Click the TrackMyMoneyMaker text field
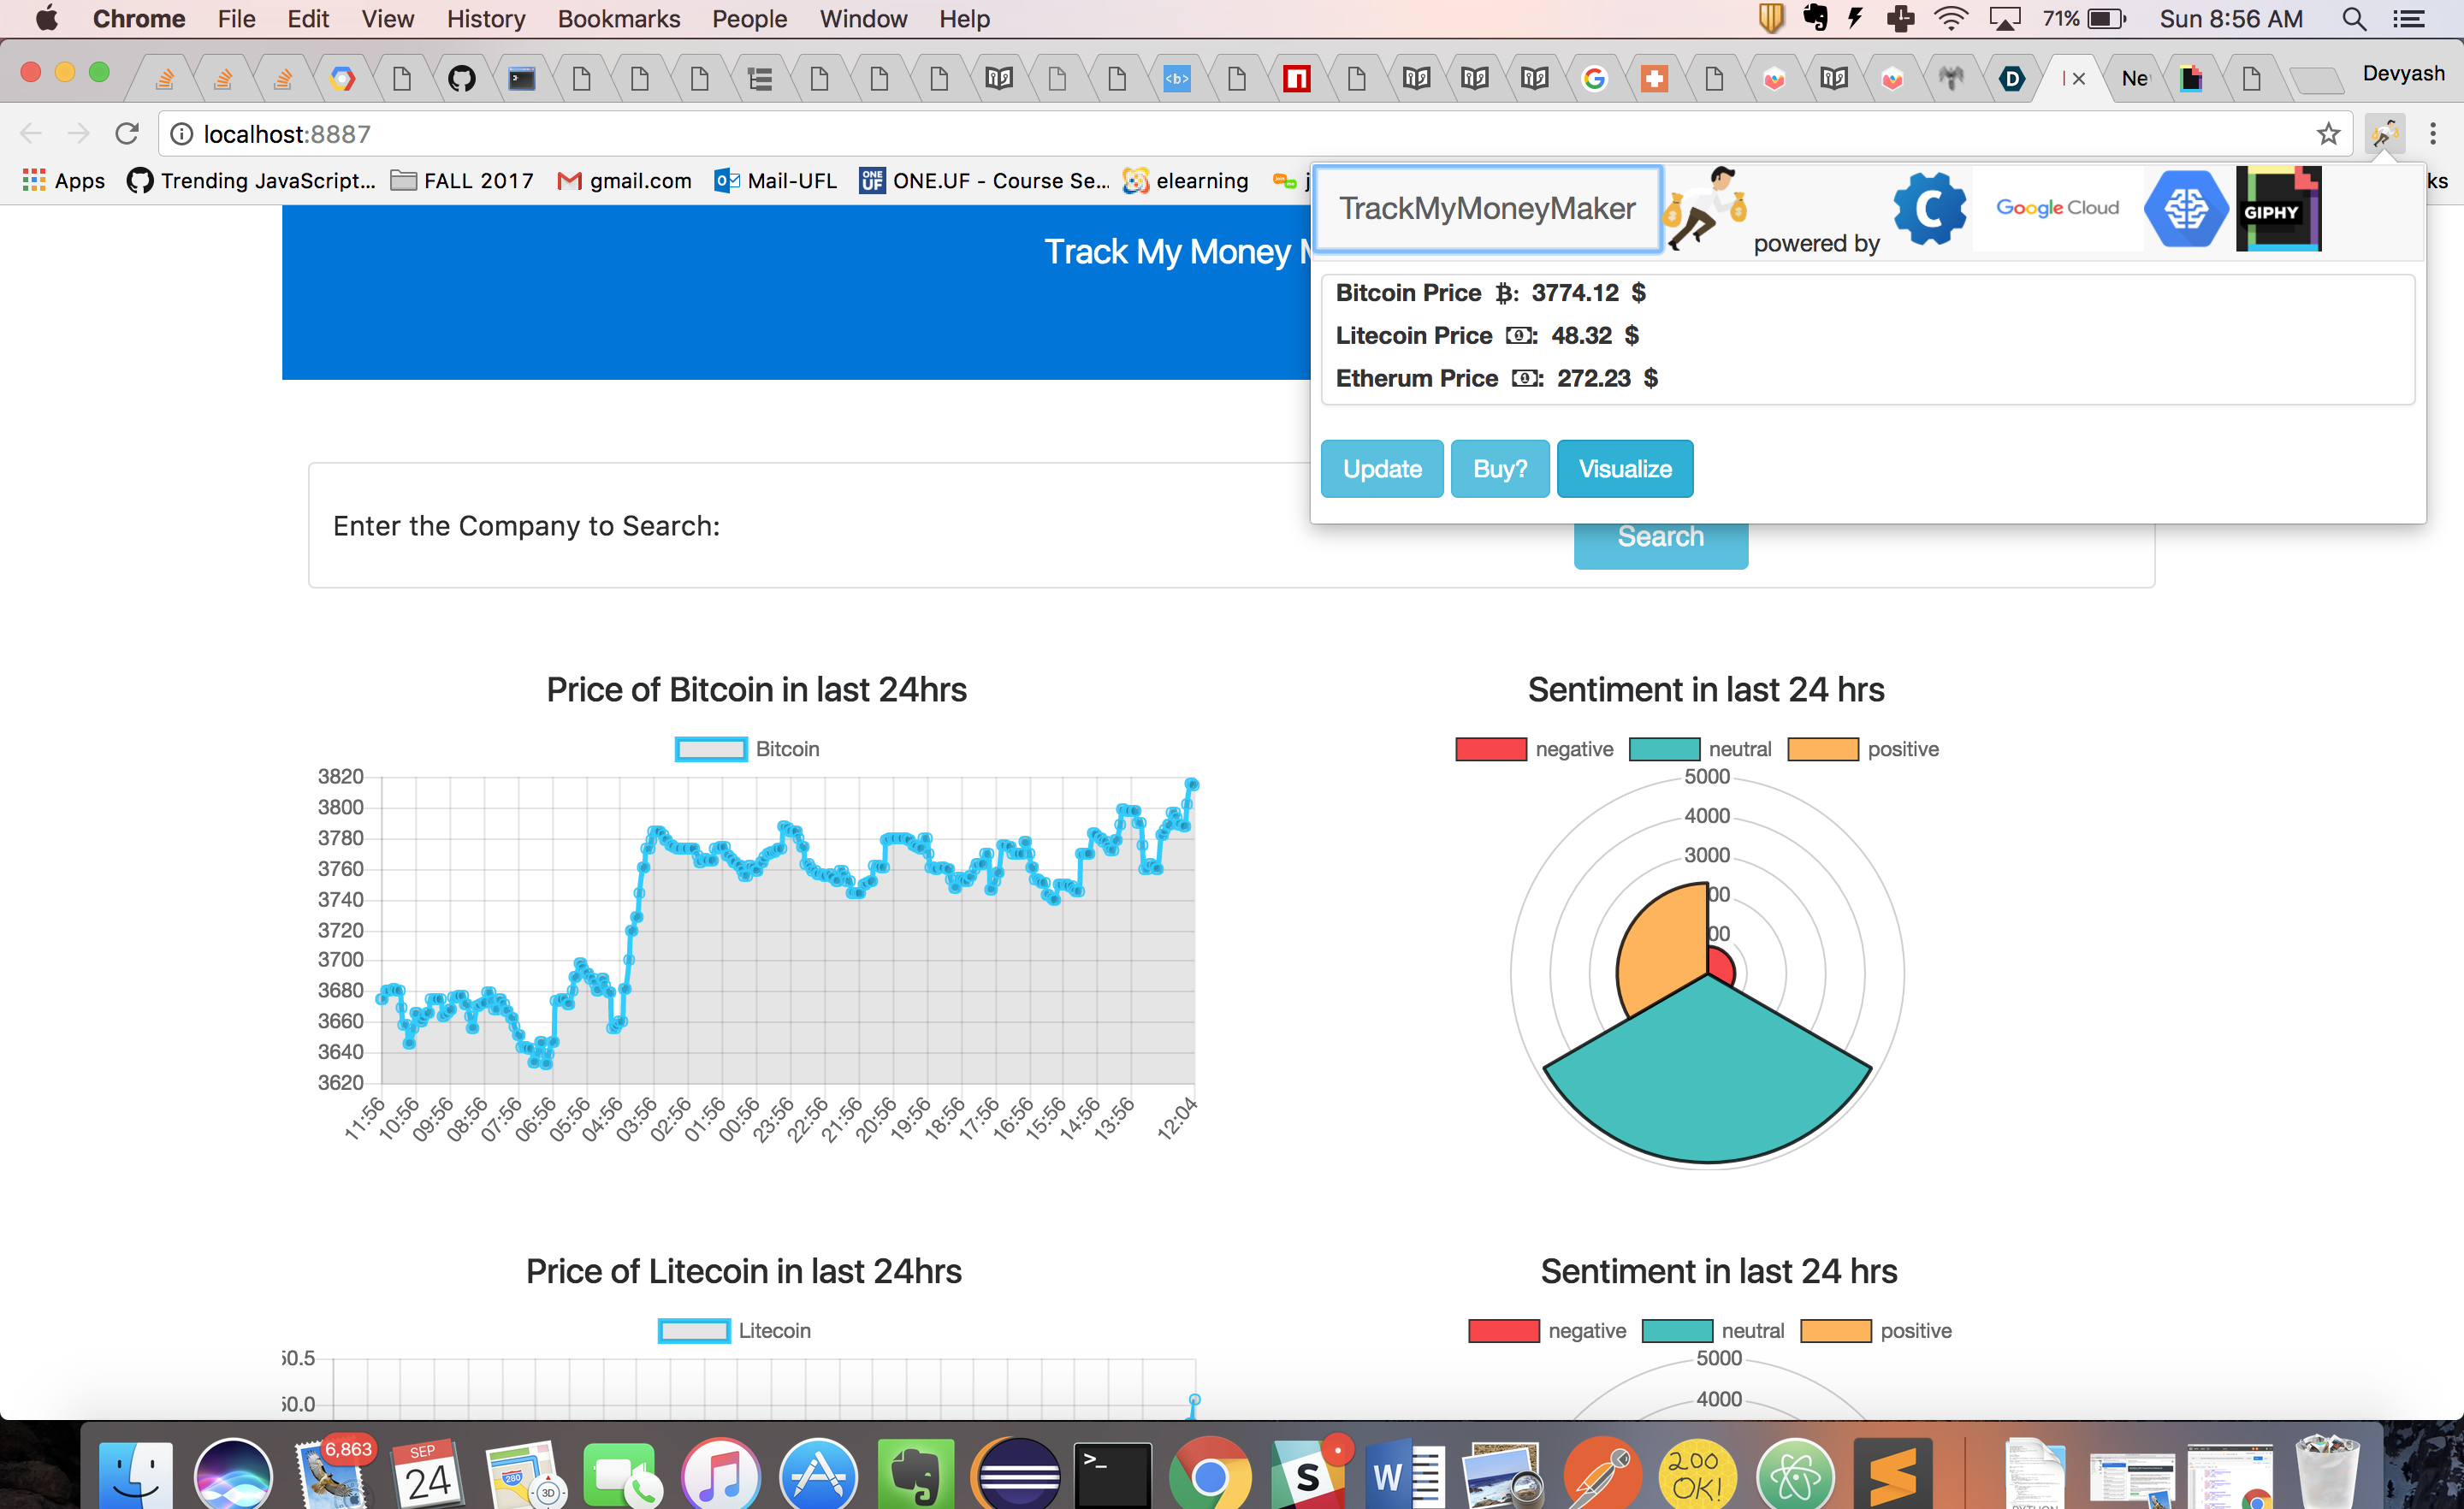The width and height of the screenshot is (2464, 1509). 1487,209
